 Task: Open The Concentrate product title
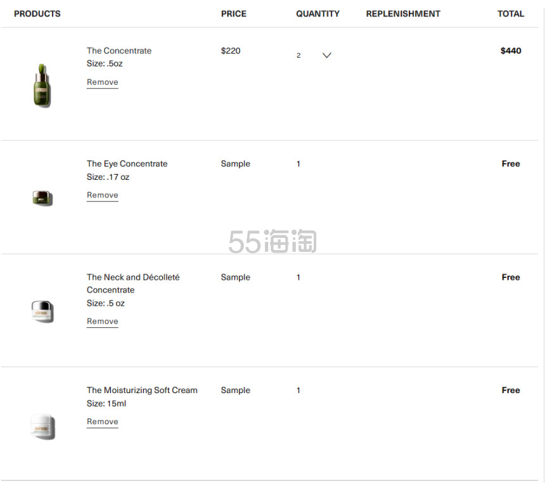(x=119, y=51)
